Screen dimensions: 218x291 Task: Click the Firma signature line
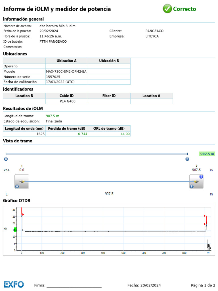pos(74,287)
